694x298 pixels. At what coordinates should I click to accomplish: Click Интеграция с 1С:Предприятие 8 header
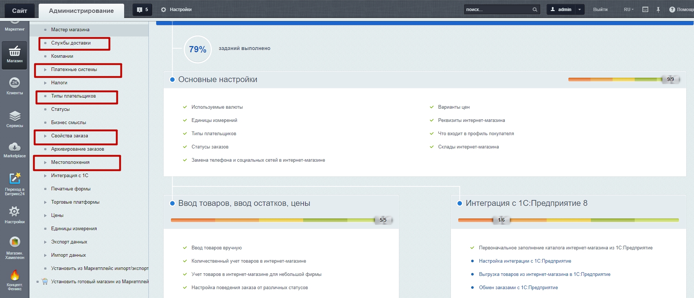pos(526,203)
